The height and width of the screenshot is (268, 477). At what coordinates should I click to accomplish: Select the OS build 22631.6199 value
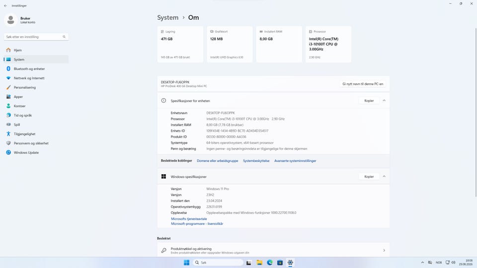[214, 207]
